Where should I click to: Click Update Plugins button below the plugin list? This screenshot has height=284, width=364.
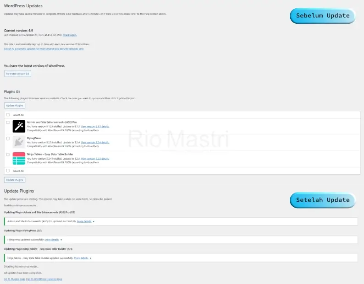[15, 180]
